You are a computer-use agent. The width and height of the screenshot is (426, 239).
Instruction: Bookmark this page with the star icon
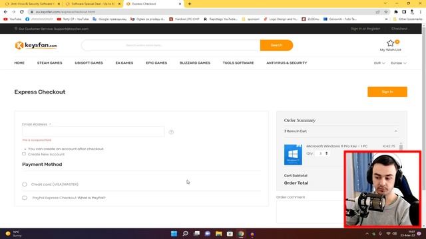tap(386, 12)
